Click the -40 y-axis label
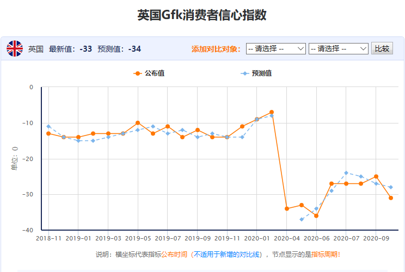 pyautogui.click(x=28, y=230)
